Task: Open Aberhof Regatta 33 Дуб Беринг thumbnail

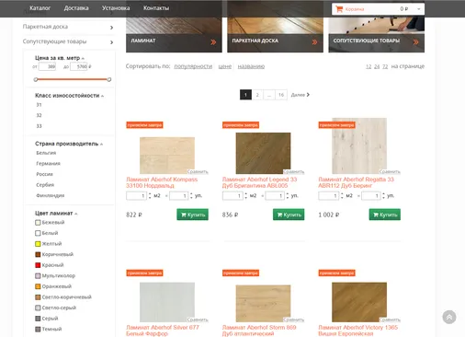Action: click(359, 145)
